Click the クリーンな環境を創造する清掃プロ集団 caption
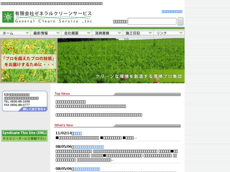Viewport: 230px width, 172px height. coord(139,76)
